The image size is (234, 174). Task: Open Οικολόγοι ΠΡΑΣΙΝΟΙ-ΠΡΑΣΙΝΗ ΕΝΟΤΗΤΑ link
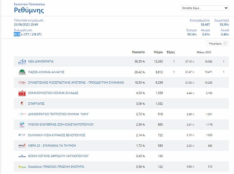point(56,167)
